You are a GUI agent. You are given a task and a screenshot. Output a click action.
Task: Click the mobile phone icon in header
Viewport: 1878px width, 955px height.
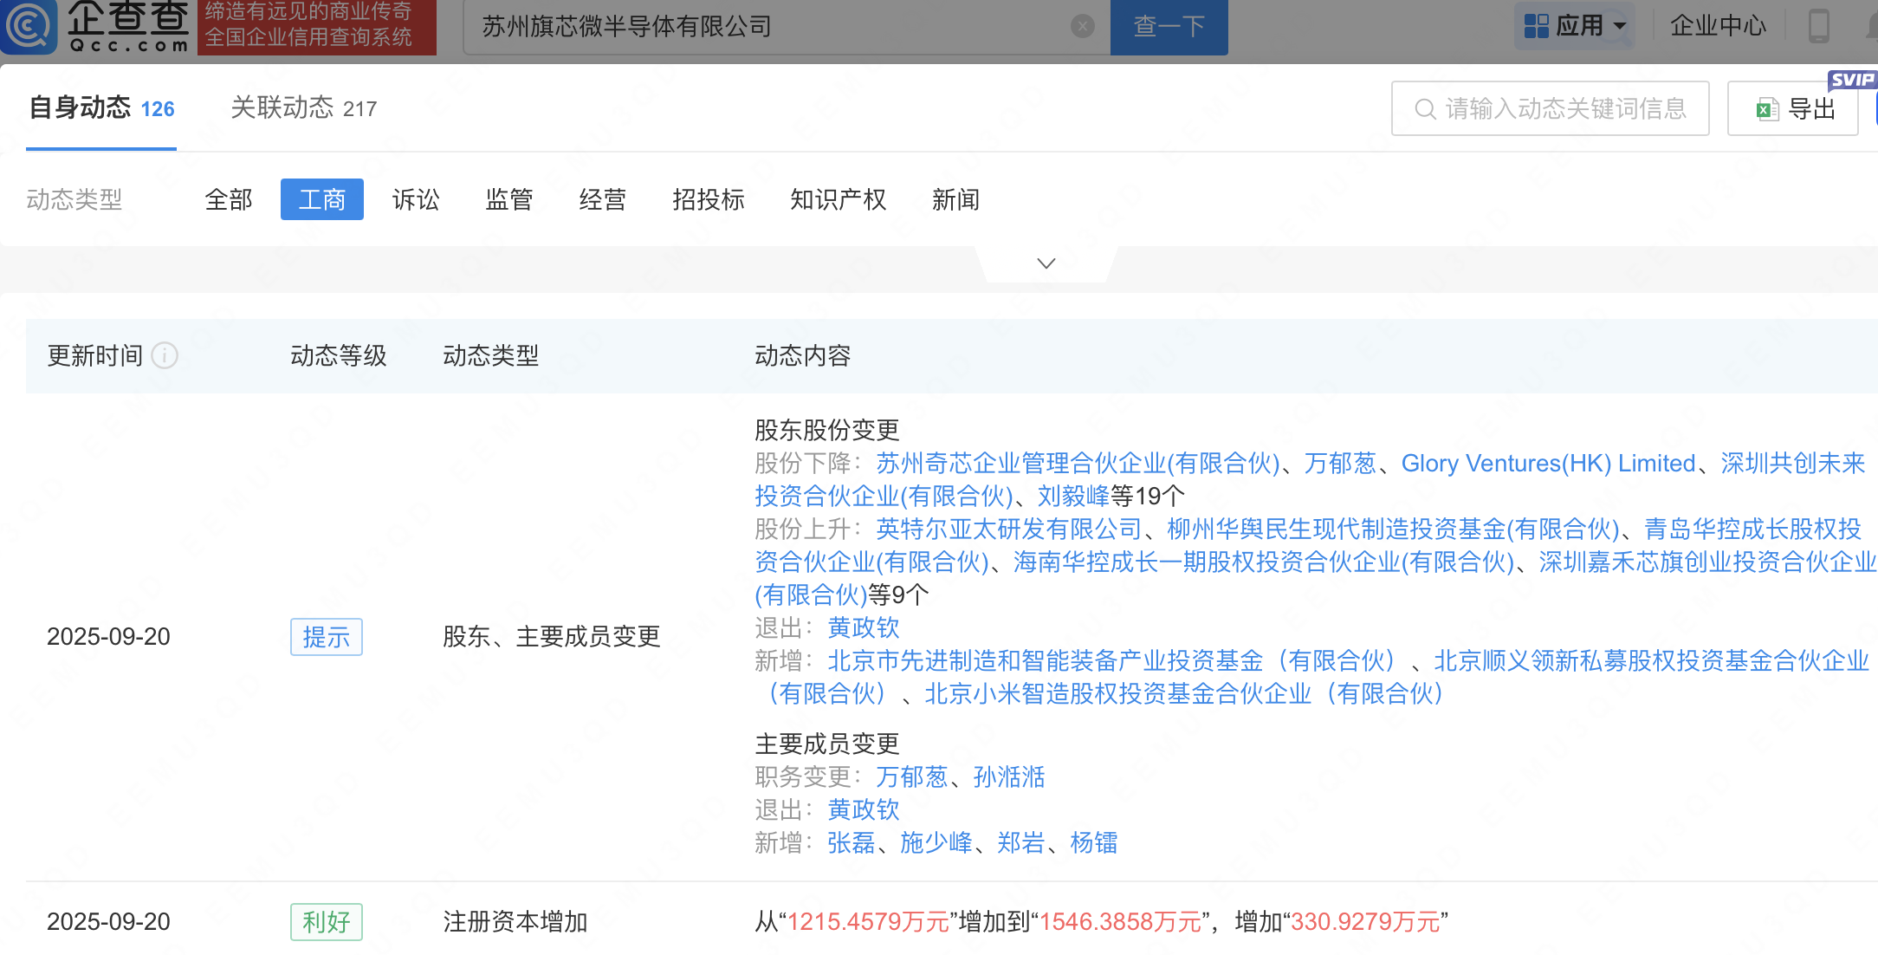coord(1818,26)
